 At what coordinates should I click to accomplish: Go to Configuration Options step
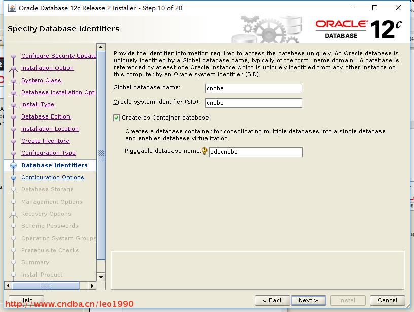coord(53,177)
